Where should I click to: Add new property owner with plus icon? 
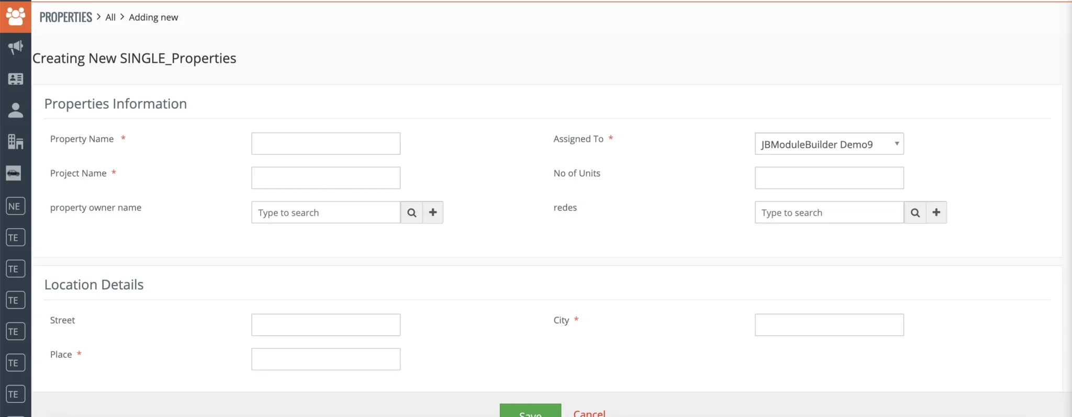pos(433,212)
